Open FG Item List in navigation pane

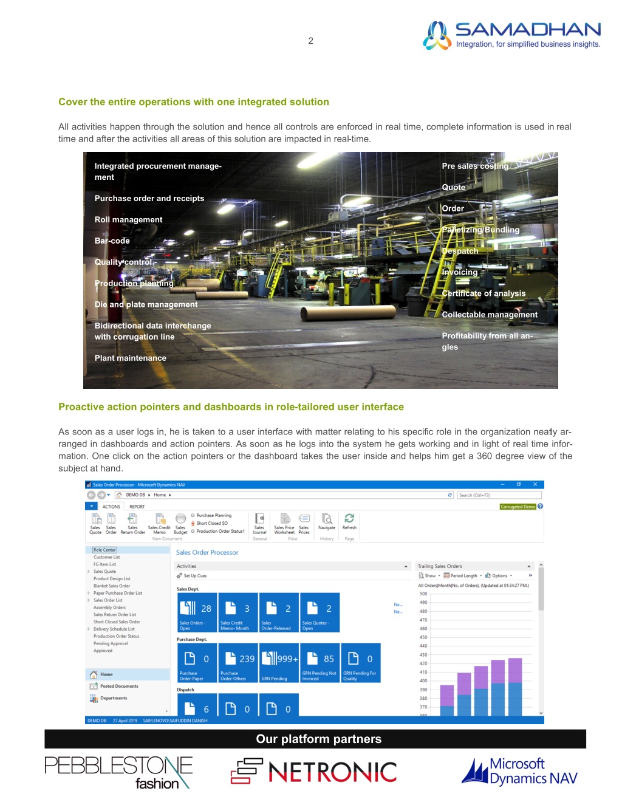click(104, 564)
